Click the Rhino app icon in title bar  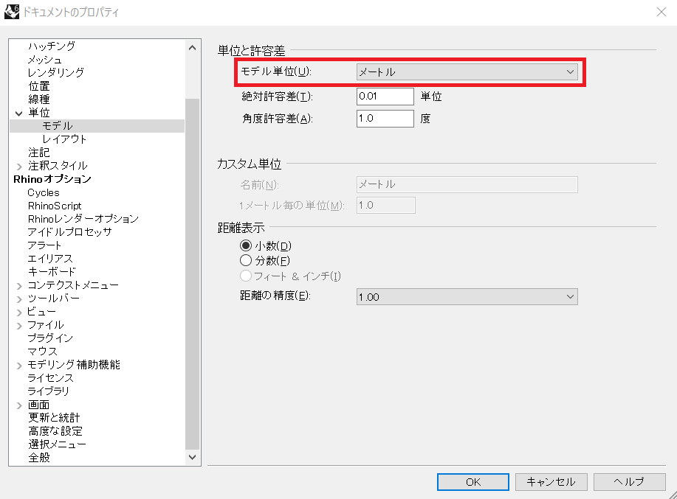tap(12, 12)
